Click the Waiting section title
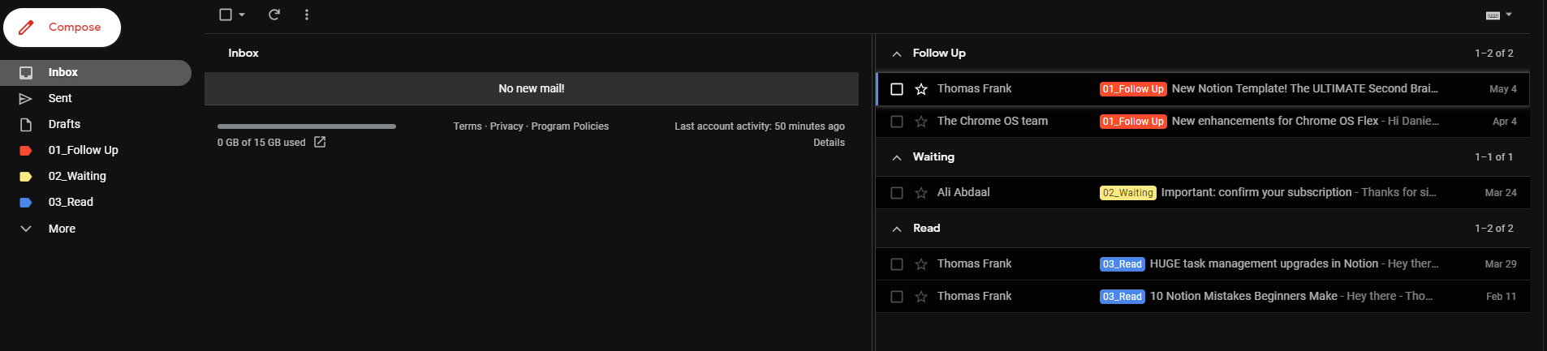Viewport: 1547px width, 351px height. (933, 156)
